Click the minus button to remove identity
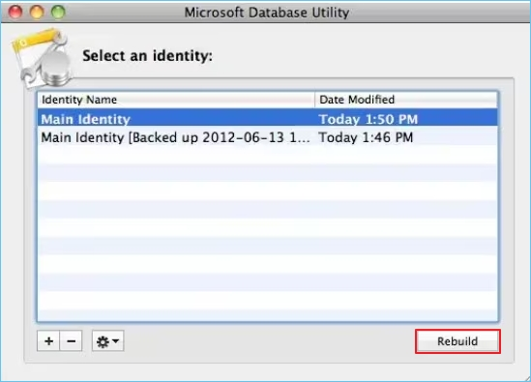The height and width of the screenshot is (382, 531). pyautogui.click(x=71, y=341)
